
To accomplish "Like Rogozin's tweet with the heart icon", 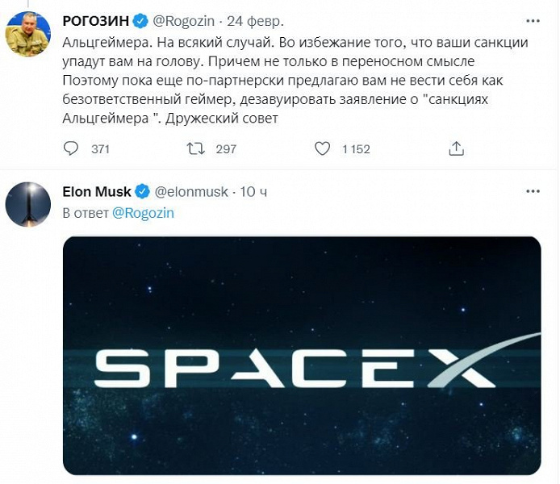I will (322, 148).
